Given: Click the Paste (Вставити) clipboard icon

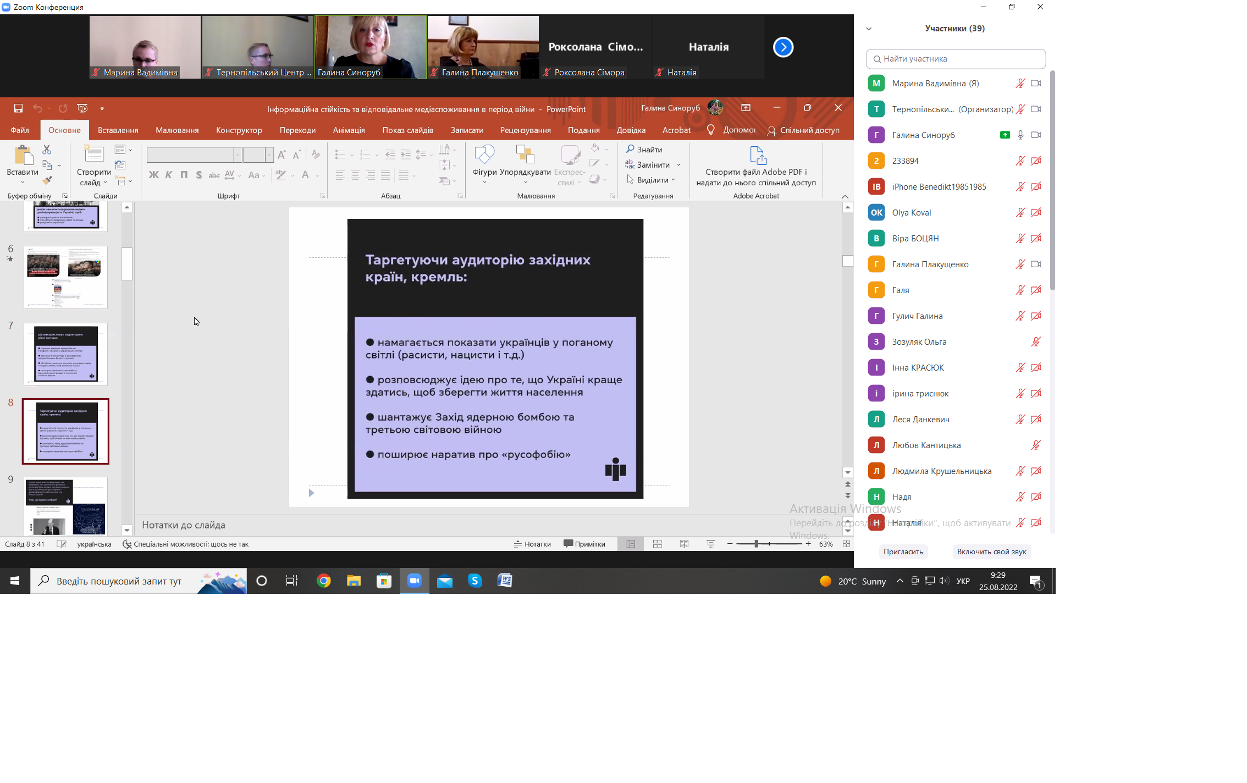Looking at the screenshot, I should click(23, 155).
